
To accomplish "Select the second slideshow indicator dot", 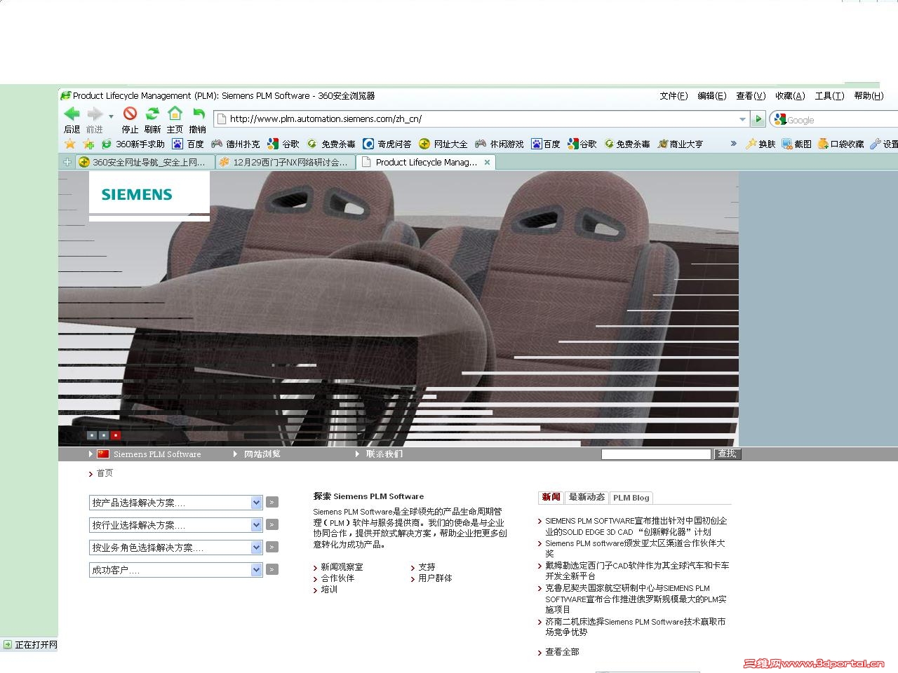I will (x=103, y=435).
